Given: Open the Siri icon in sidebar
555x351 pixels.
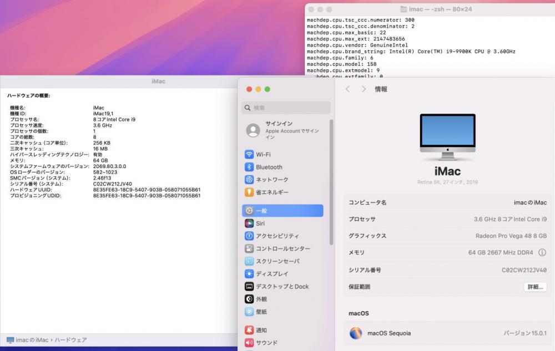Looking at the screenshot, I should pyautogui.click(x=249, y=223).
